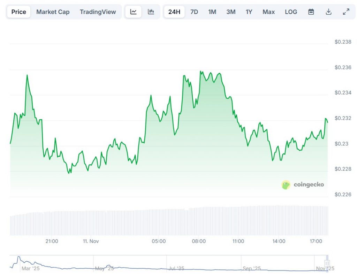Set the range to 7D

(194, 12)
